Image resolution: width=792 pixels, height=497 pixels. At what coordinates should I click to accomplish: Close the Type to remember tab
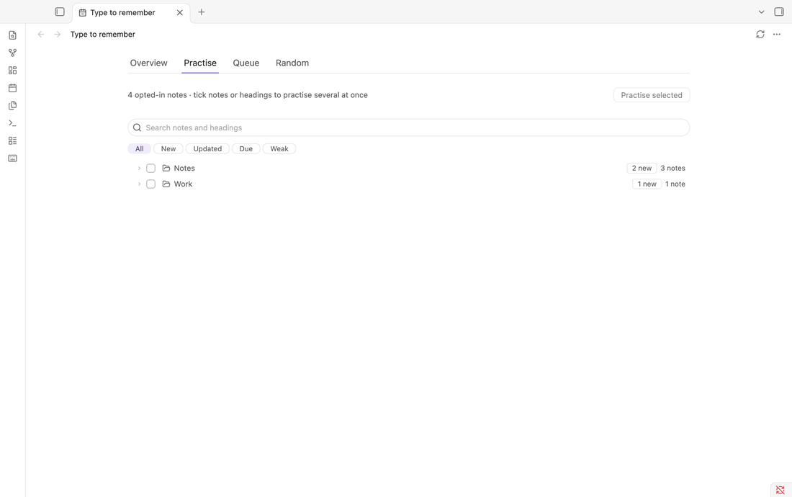click(x=180, y=13)
